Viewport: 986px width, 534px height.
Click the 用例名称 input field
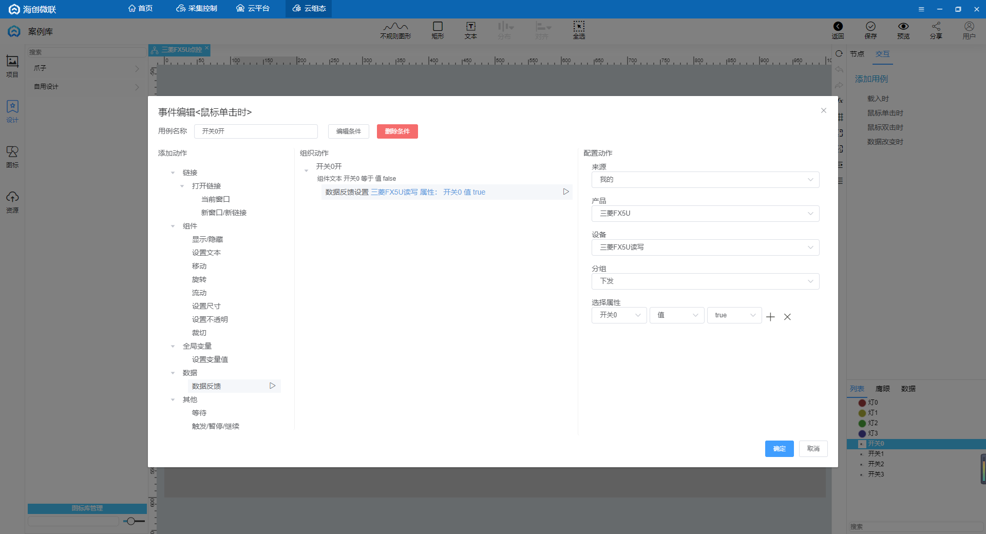coord(256,131)
